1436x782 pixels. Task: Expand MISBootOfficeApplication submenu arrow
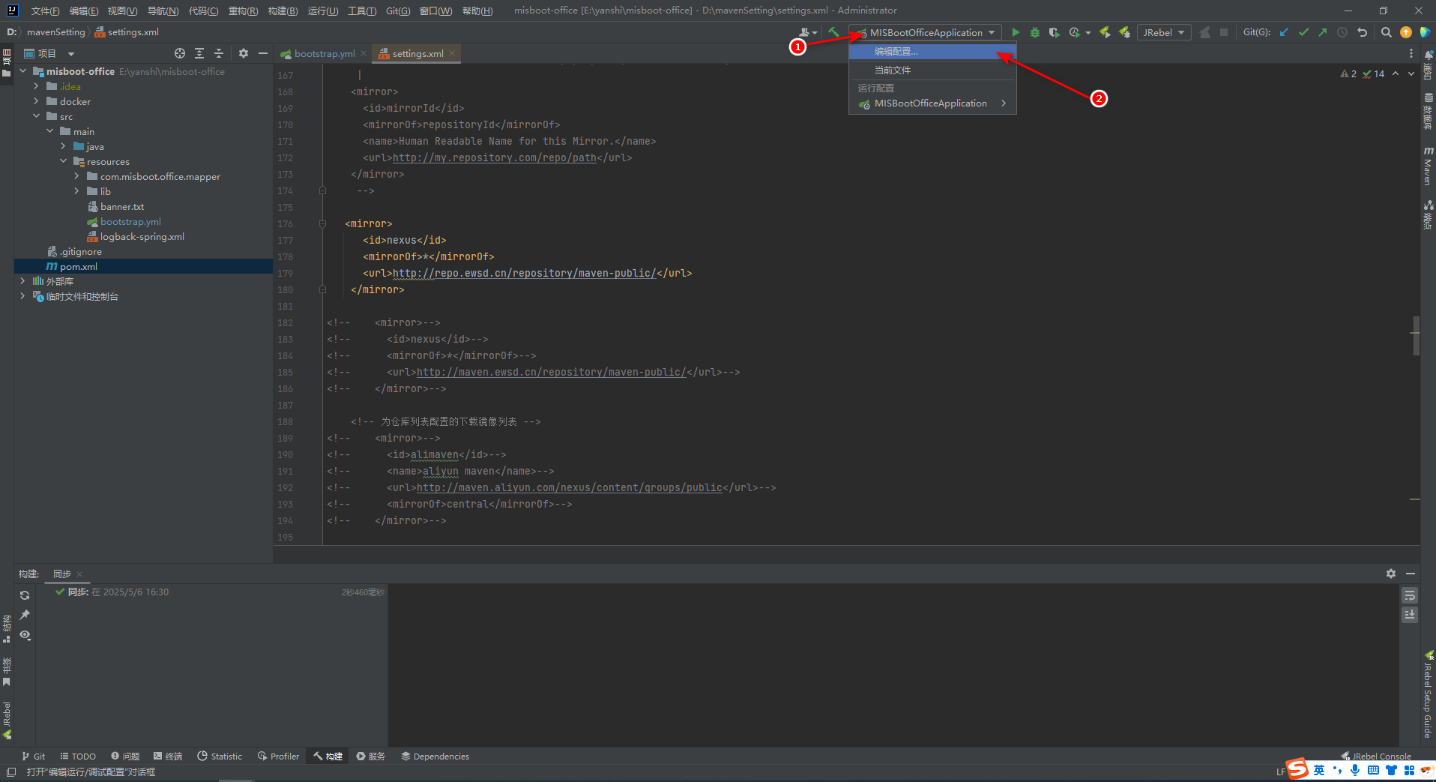(x=1004, y=103)
